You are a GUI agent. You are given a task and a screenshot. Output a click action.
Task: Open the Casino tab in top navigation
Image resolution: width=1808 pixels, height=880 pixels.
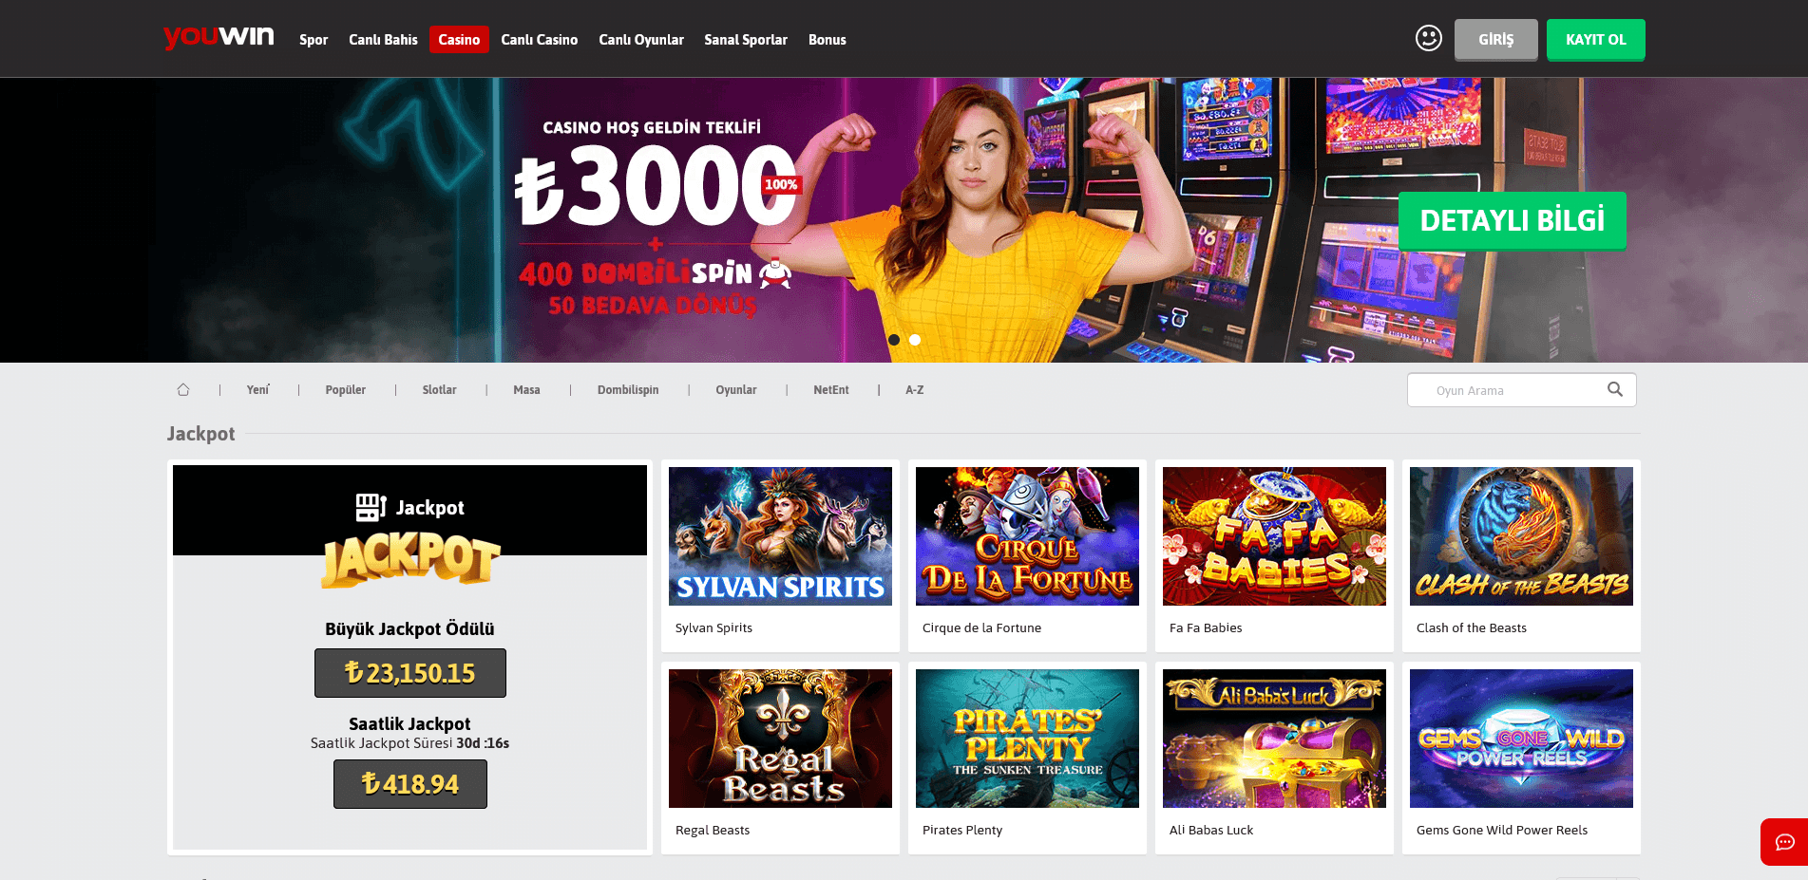click(459, 40)
